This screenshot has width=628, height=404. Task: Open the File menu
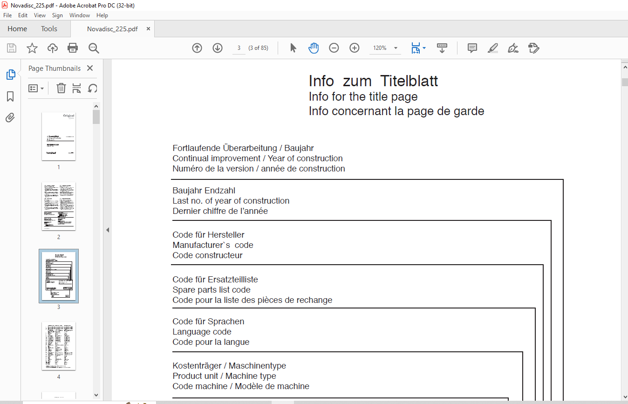click(x=7, y=15)
